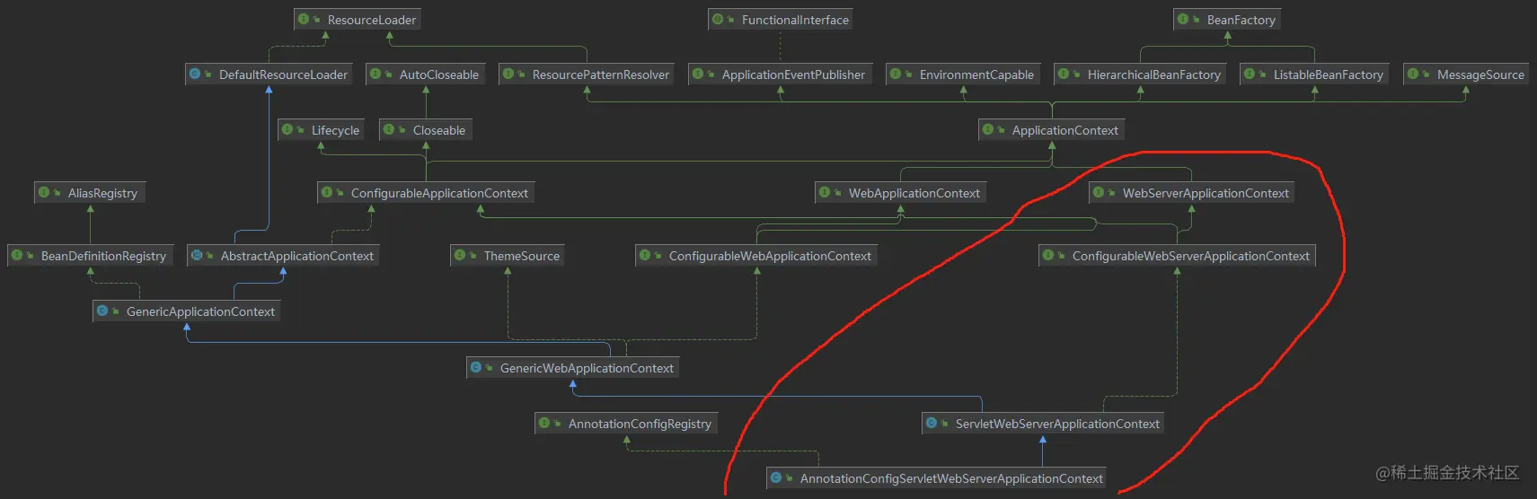Select the Closeable node
The image size is (1537, 499).
click(426, 130)
